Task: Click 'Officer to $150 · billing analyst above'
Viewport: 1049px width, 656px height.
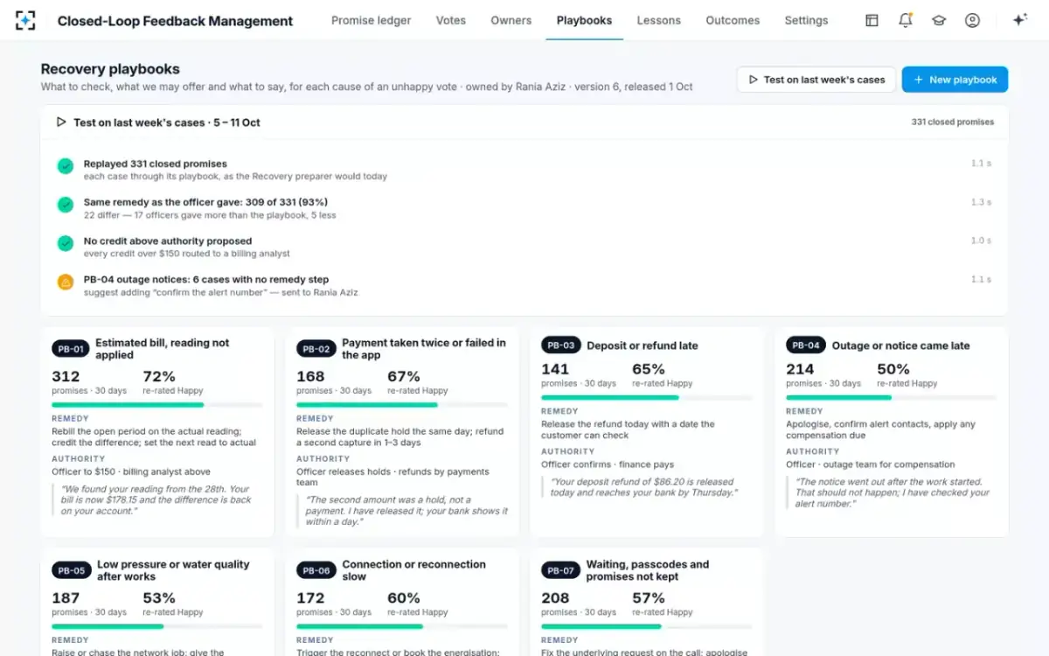Action: [131, 471]
